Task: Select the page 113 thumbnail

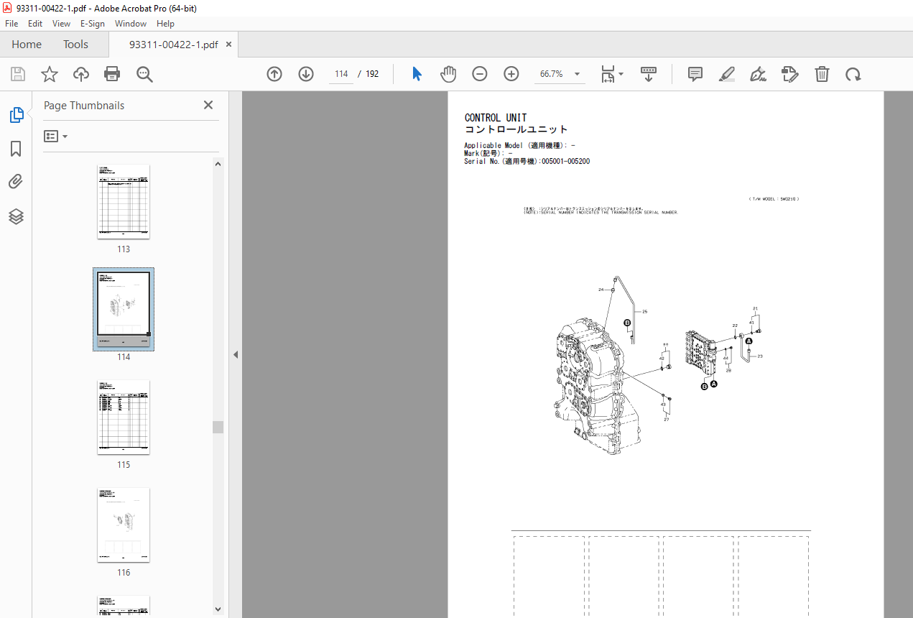Action: coord(124,201)
